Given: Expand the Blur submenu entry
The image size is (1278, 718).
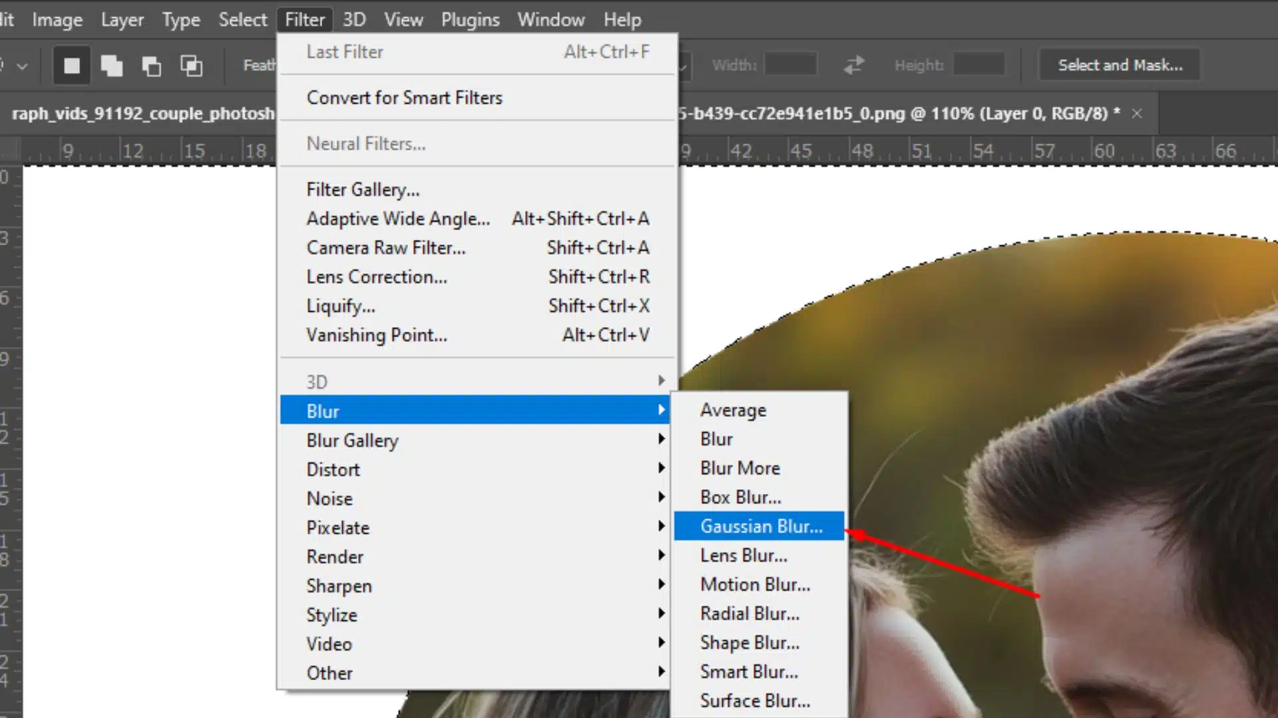Looking at the screenshot, I should point(475,411).
